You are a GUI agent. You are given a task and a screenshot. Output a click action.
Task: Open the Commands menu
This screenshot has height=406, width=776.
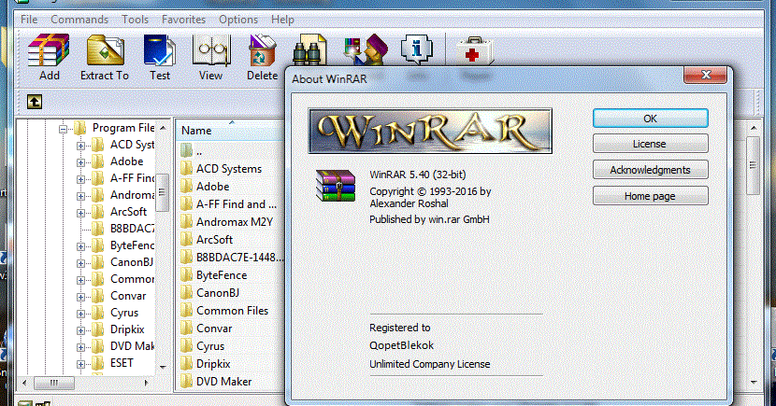[79, 20]
